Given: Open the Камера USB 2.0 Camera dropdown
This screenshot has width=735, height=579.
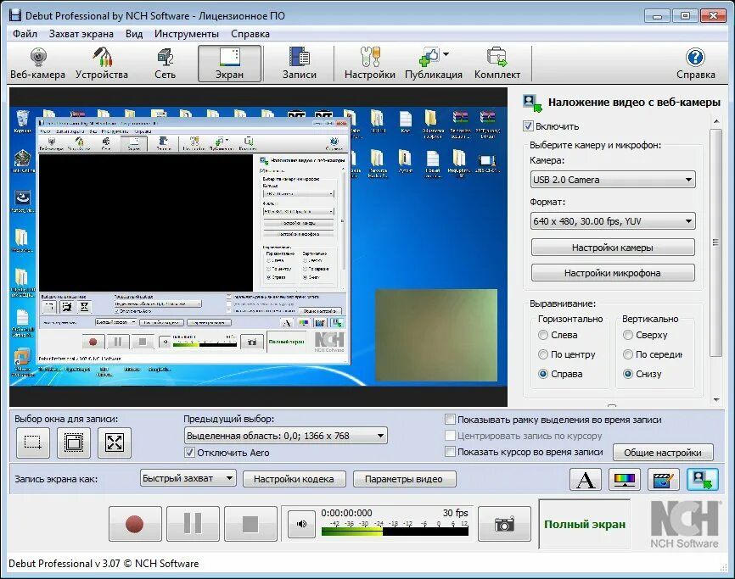Looking at the screenshot, I should click(613, 180).
